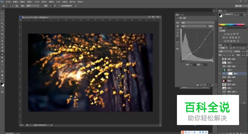
Task: Add a Brightness/Contrast adjustment from Adjustments panel
Action: point(225,34)
